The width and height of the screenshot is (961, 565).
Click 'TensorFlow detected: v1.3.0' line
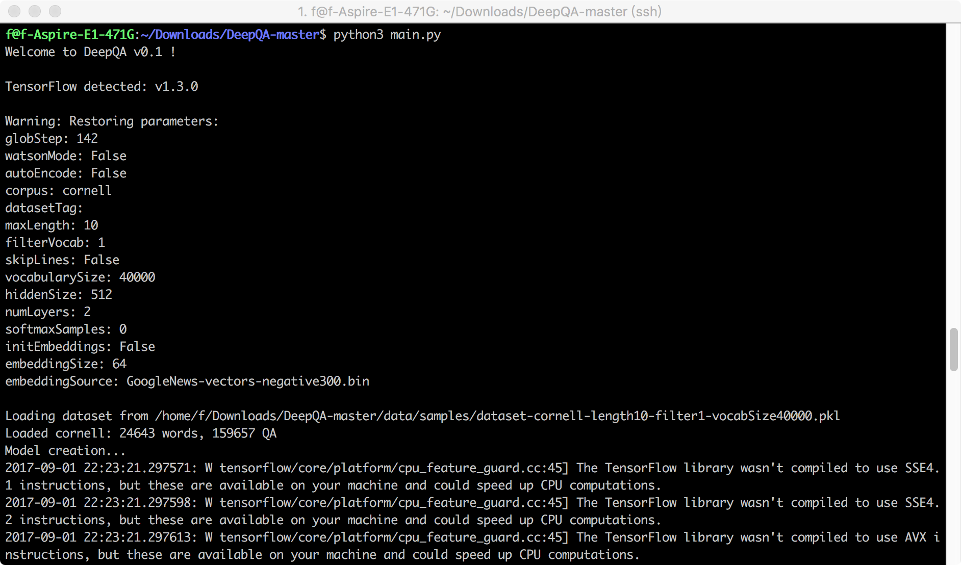(x=102, y=87)
